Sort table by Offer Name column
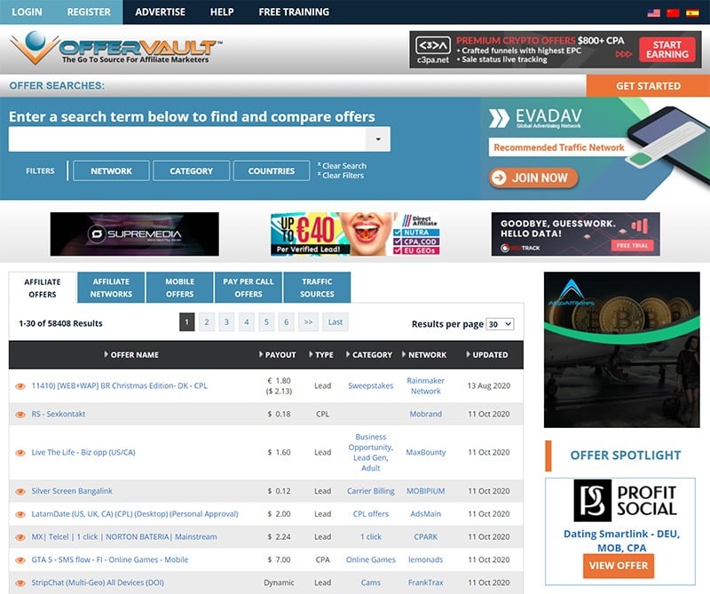710x594 pixels. [131, 355]
